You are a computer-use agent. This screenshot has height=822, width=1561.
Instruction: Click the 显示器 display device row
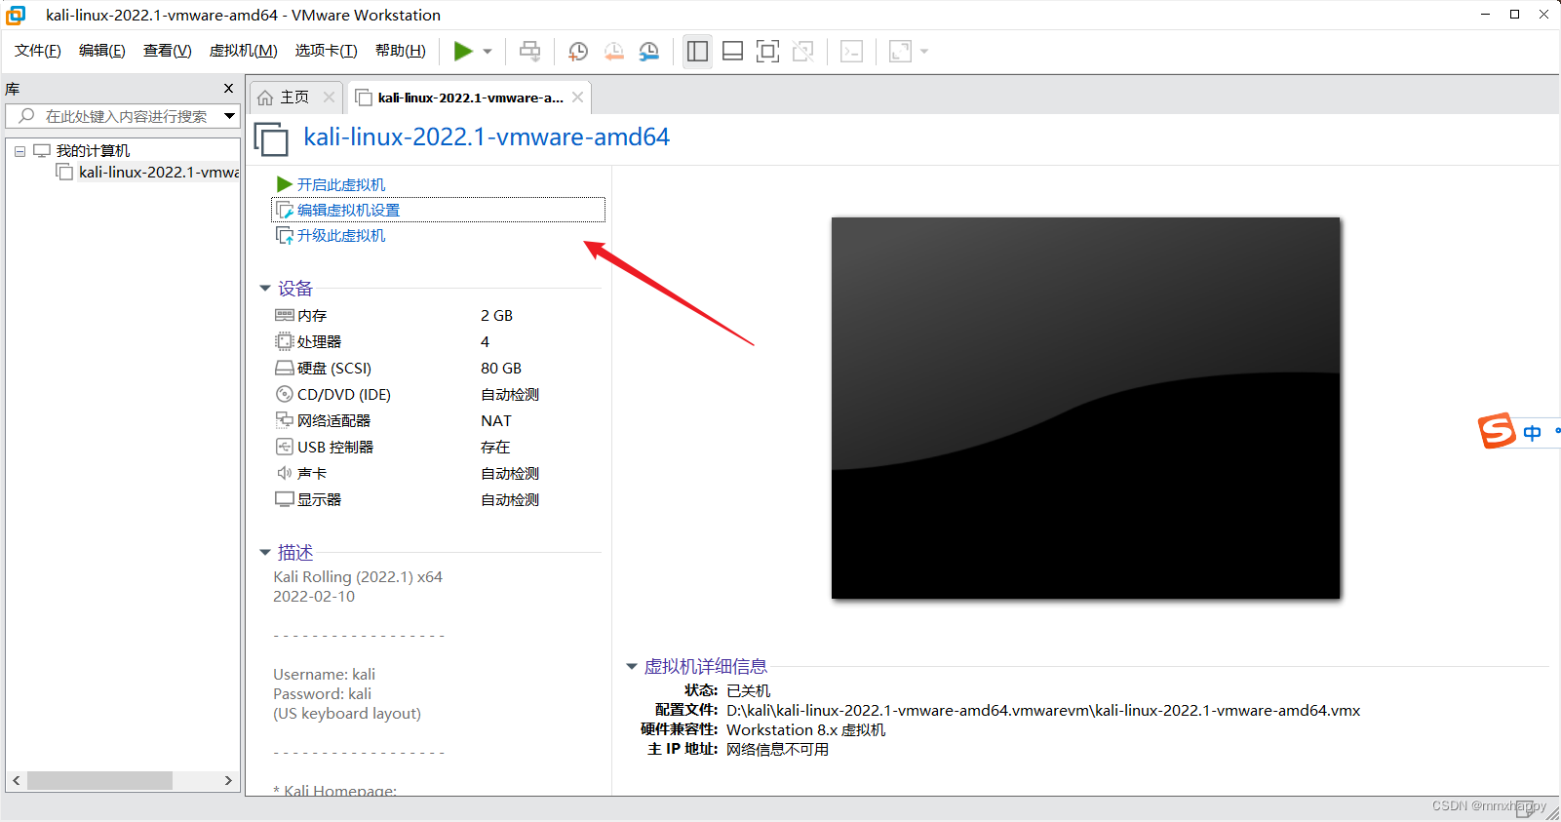click(437, 500)
